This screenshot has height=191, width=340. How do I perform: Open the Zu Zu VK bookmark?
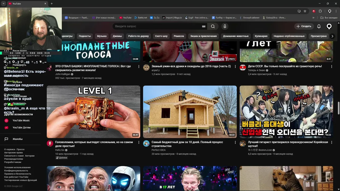pos(155,18)
